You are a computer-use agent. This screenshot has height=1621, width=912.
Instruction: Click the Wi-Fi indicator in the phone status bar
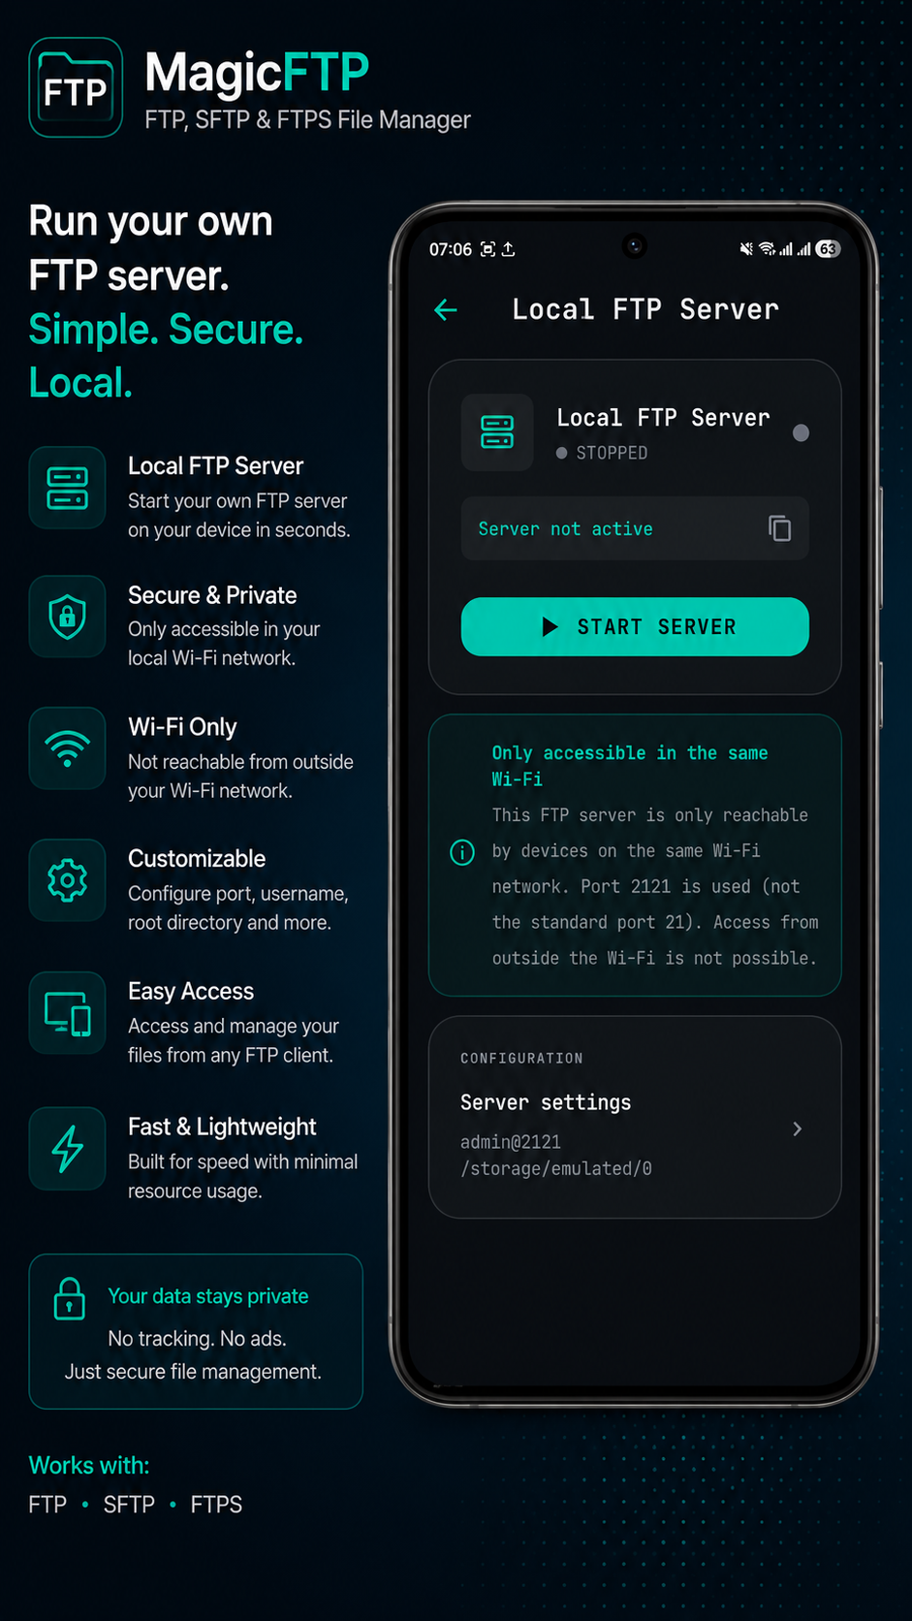pos(767,249)
